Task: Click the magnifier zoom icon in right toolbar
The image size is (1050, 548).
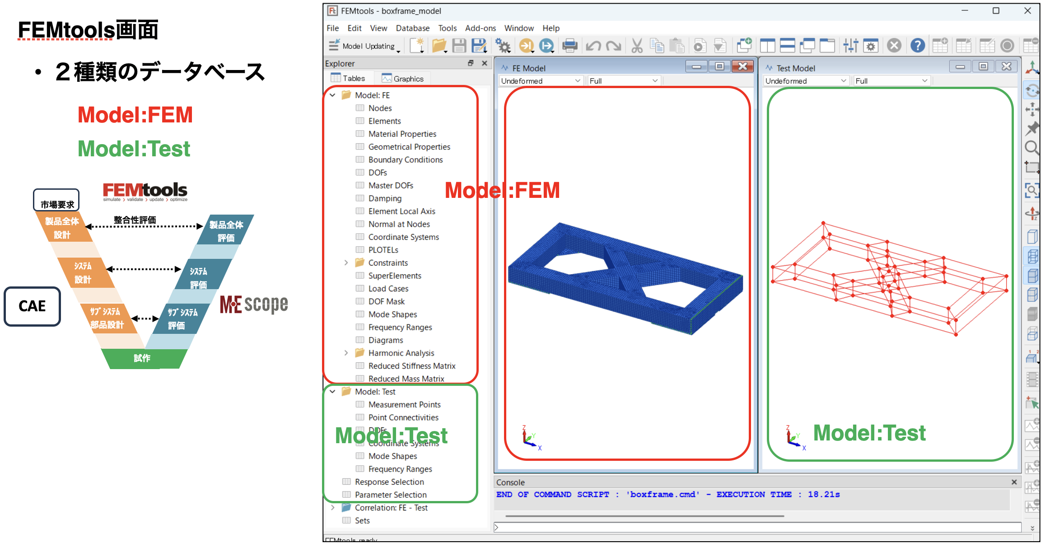Action: pyautogui.click(x=1031, y=148)
